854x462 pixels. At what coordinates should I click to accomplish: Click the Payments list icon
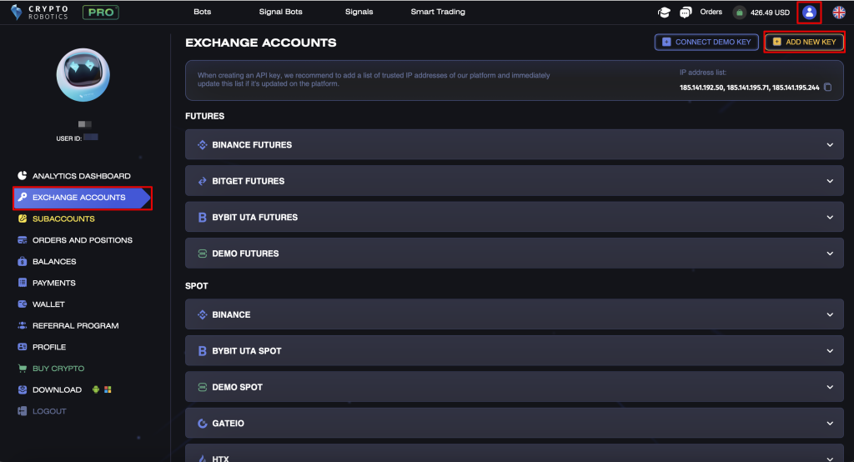pyautogui.click(x=23, y=283)
